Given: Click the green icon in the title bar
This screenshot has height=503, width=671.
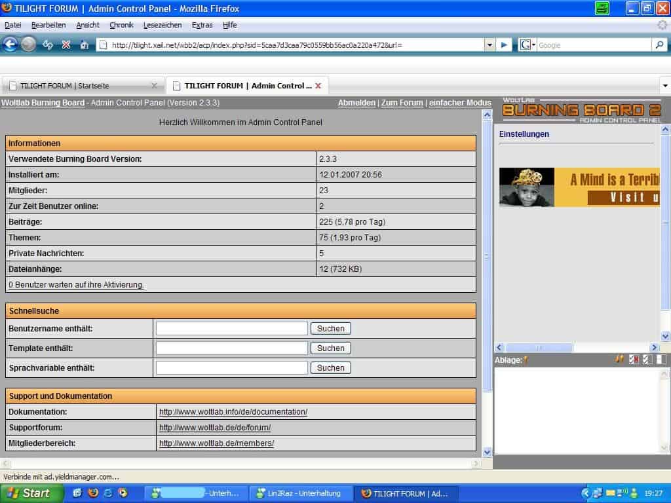Looking at the screenshot, I should [x=602, y=8].
